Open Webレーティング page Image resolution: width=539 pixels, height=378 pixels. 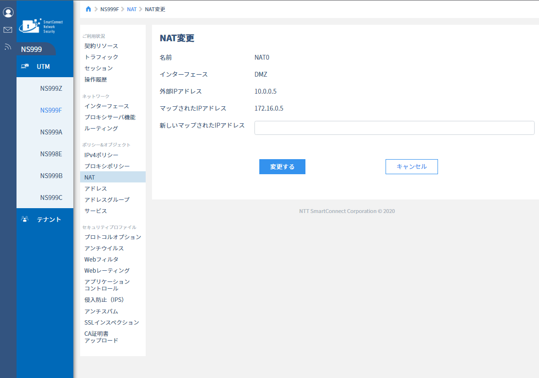pos(107,270)
